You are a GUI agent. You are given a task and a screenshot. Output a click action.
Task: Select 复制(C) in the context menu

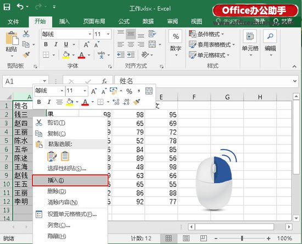tap(70, 134)
